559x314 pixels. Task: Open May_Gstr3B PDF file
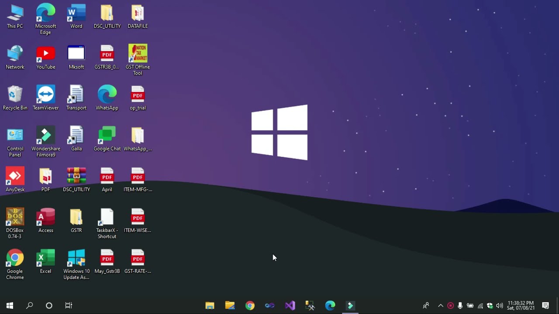click(x=107, y=262)
